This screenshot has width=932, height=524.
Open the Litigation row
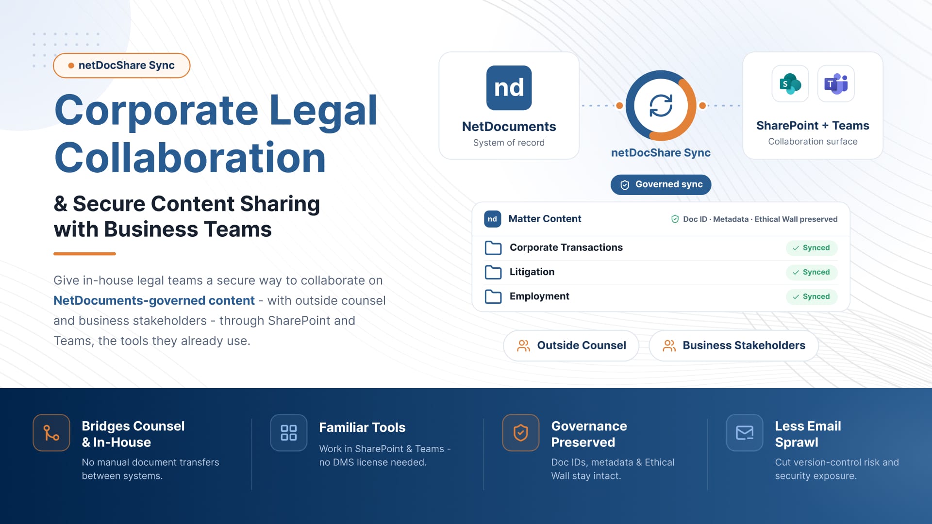pos(661,272)
